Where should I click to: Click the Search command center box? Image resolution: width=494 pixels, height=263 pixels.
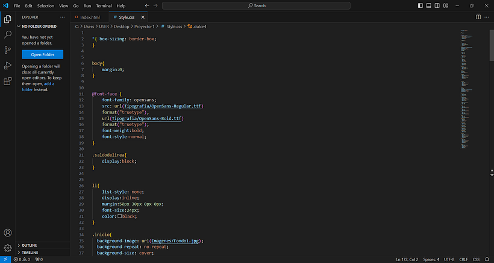pyautogui.click(x=256, y=5)
